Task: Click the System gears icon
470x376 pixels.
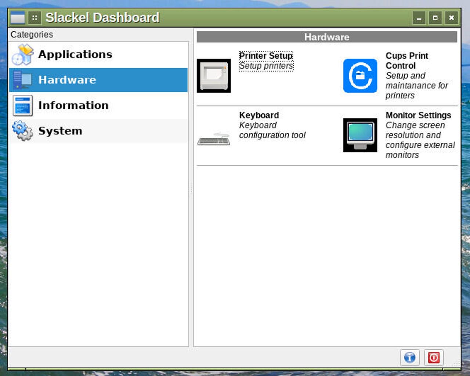Action: 22,131
